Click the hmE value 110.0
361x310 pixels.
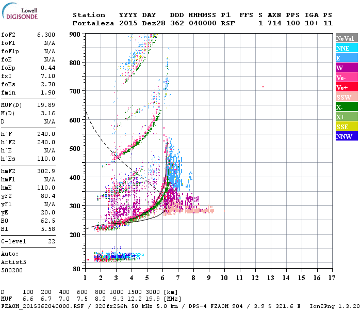point(46,188)
